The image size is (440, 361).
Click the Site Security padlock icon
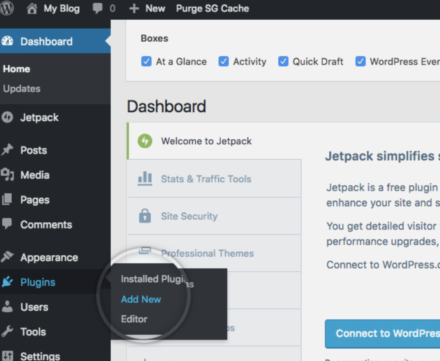(145, 216)
